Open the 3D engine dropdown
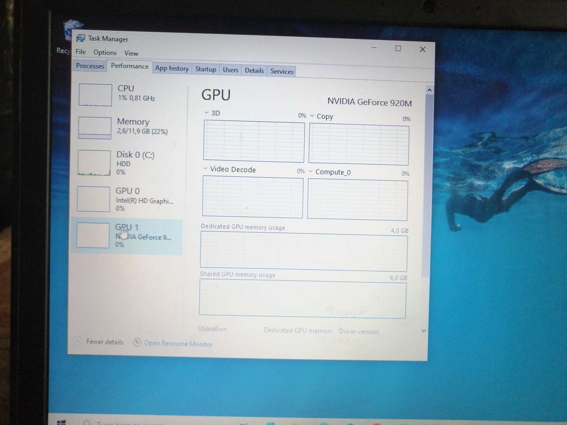 coord(206,113)
